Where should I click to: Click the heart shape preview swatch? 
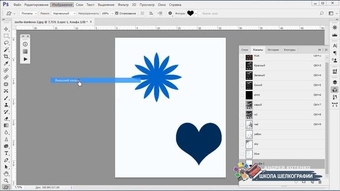(190, 13)
